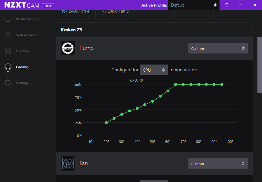
Task: Click the Fan device icon
Action: pos(68,163)
